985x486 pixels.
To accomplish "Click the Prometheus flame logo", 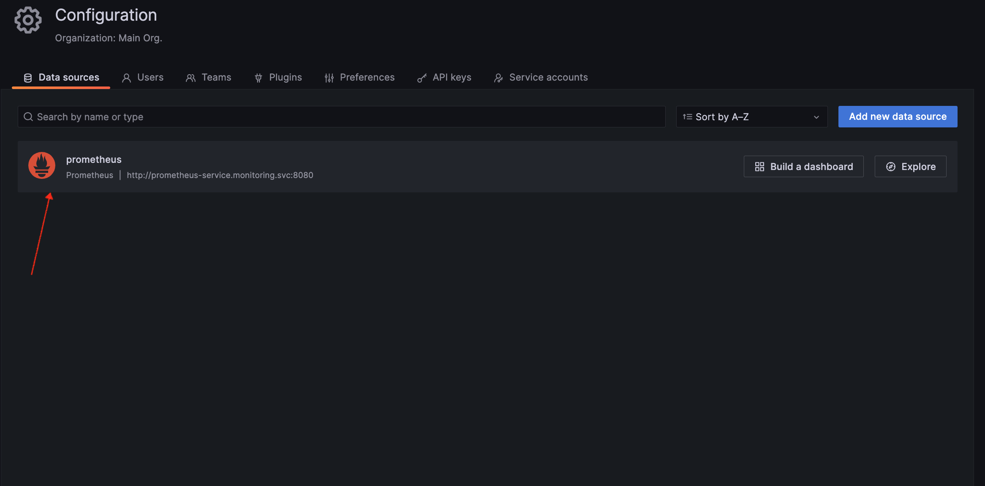I will point(42,165).
